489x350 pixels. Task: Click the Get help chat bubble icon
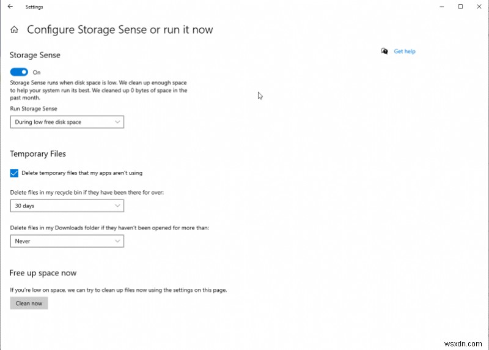point(384,51)
